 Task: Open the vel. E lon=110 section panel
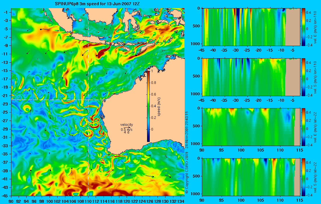[x=251, y=27]
